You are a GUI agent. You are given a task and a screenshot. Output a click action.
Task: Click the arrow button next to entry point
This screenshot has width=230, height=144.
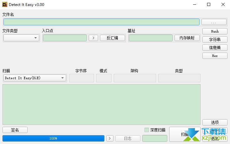[93, 38]
